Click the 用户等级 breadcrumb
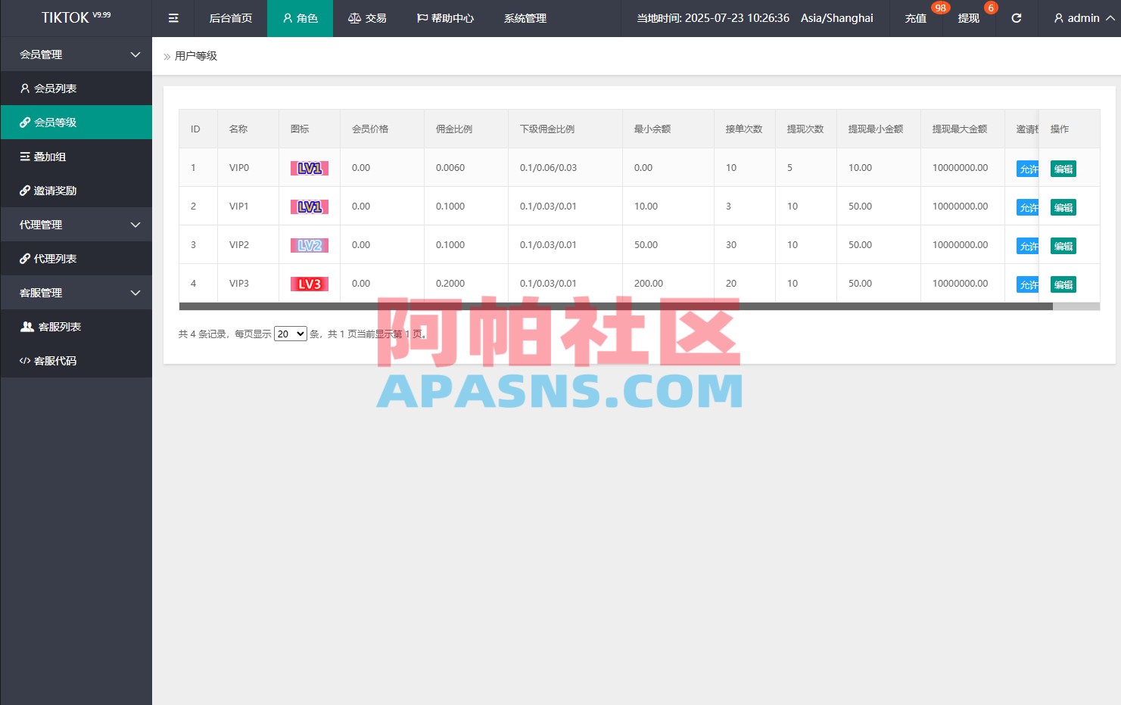1121x705 pixels. tap(196, 56)
